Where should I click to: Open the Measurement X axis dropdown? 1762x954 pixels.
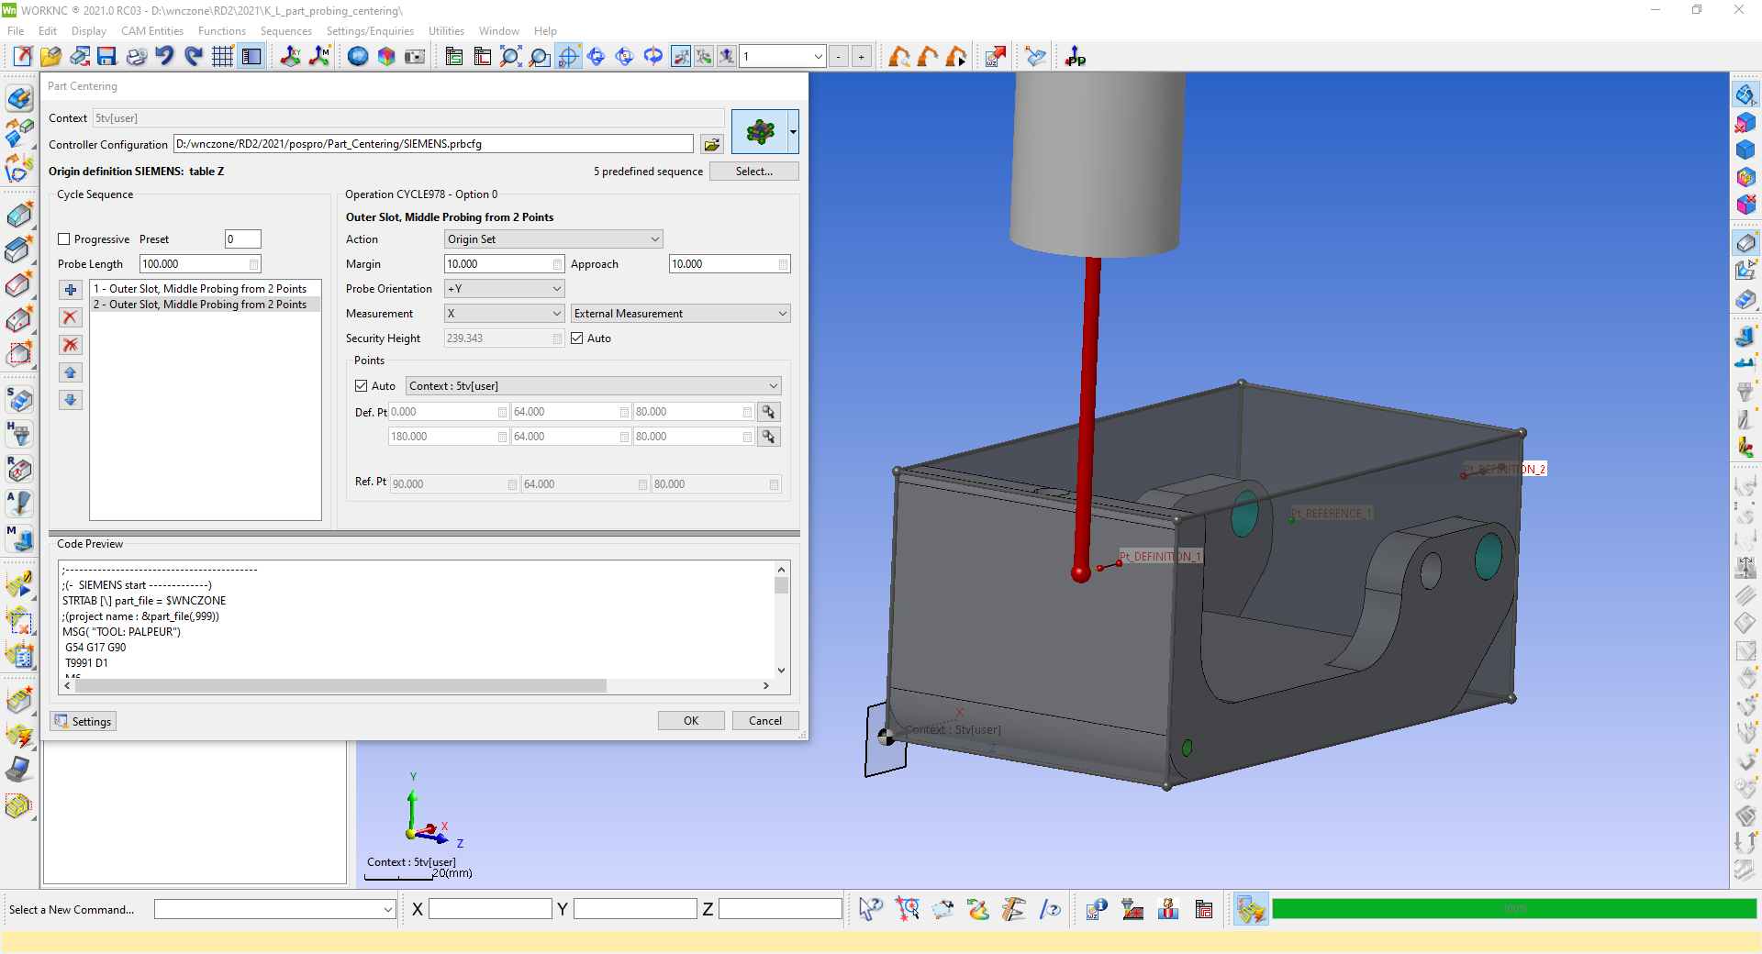coord(504,314)
